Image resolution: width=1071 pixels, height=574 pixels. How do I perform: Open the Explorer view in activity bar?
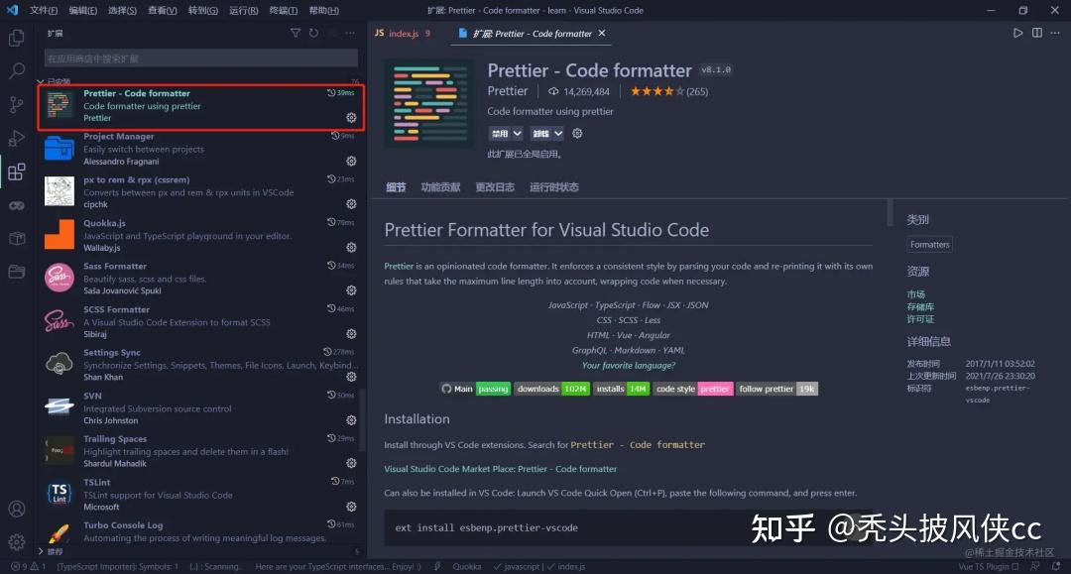(x=17, y=37)
